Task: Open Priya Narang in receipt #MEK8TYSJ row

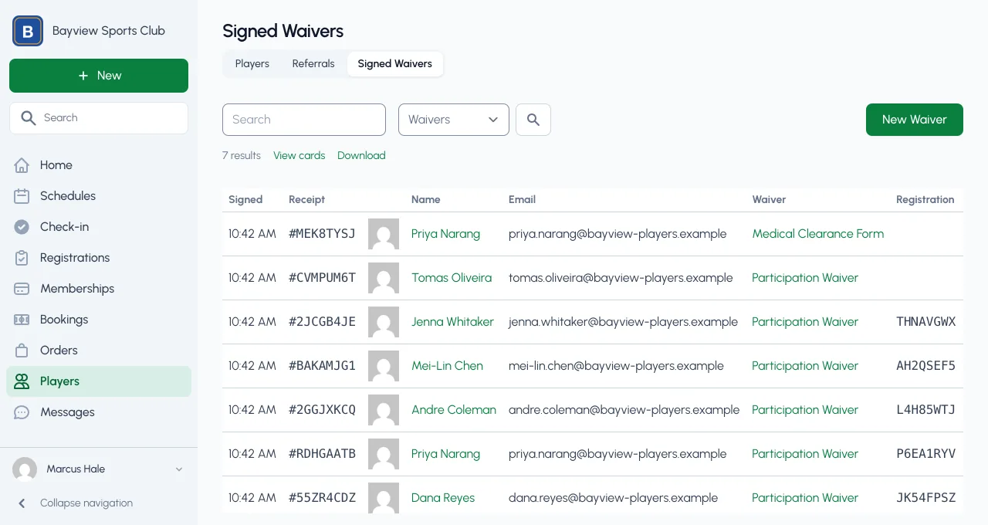Action: [x=445, y=234]
